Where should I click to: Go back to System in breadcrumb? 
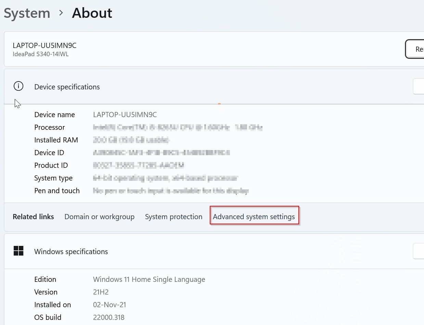(27, 13)
